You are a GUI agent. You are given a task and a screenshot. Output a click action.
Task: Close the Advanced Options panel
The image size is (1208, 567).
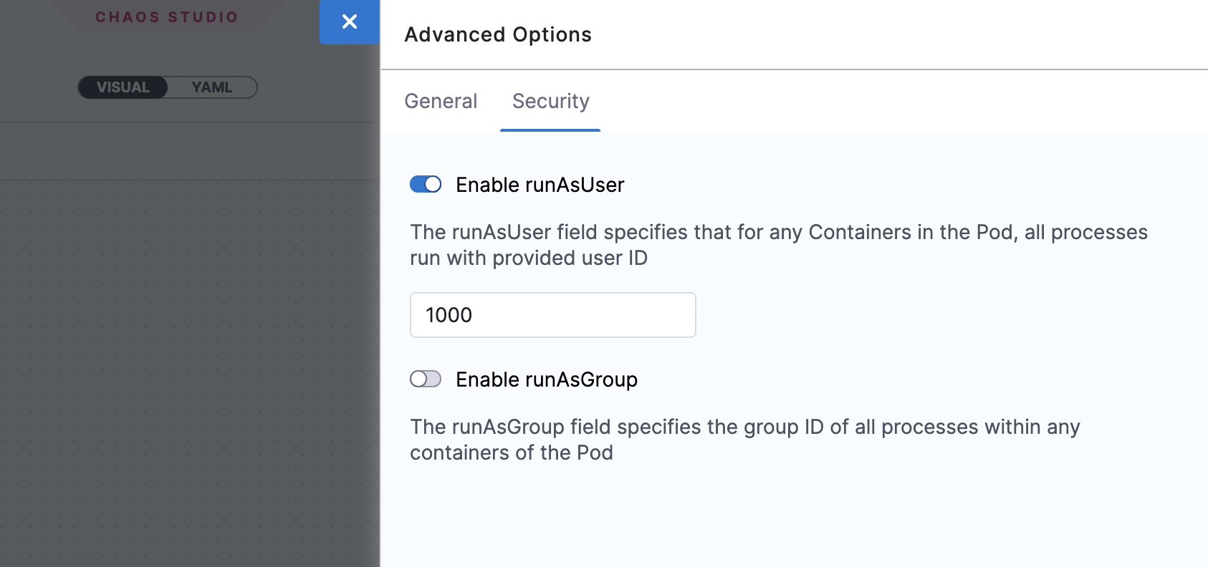click(350, 22)
